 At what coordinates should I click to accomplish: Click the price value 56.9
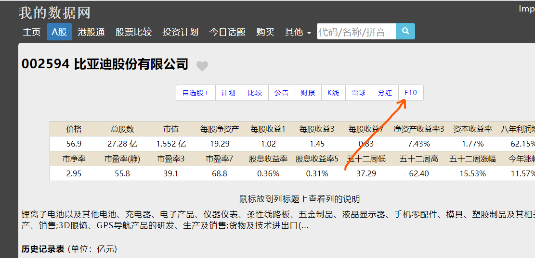click(x=74, y=144)
